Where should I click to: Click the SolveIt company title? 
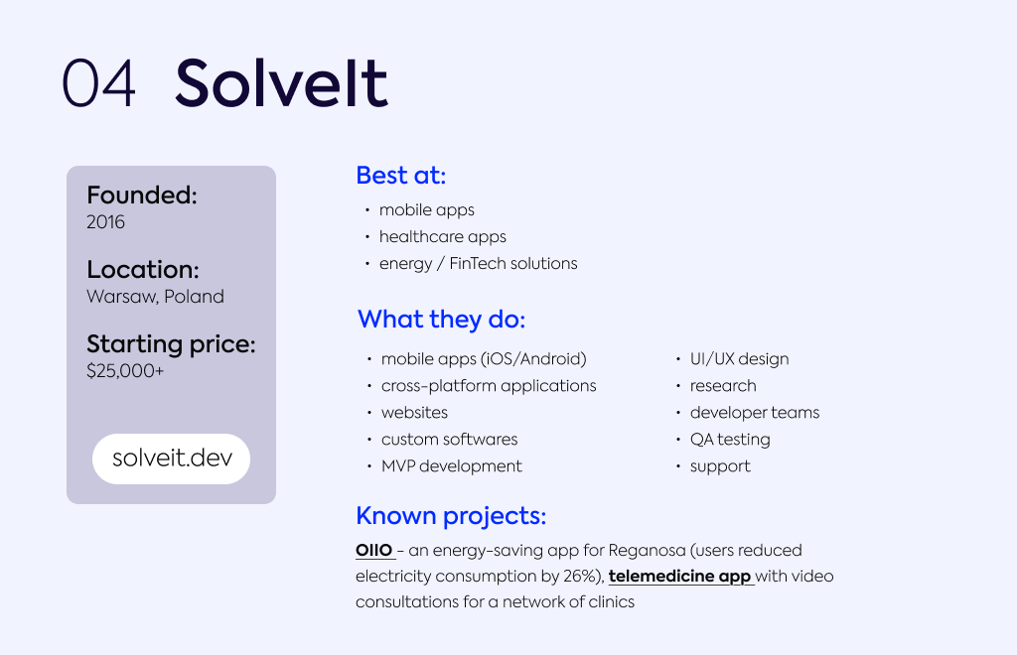pyautogui.click(x=281, y=84)
